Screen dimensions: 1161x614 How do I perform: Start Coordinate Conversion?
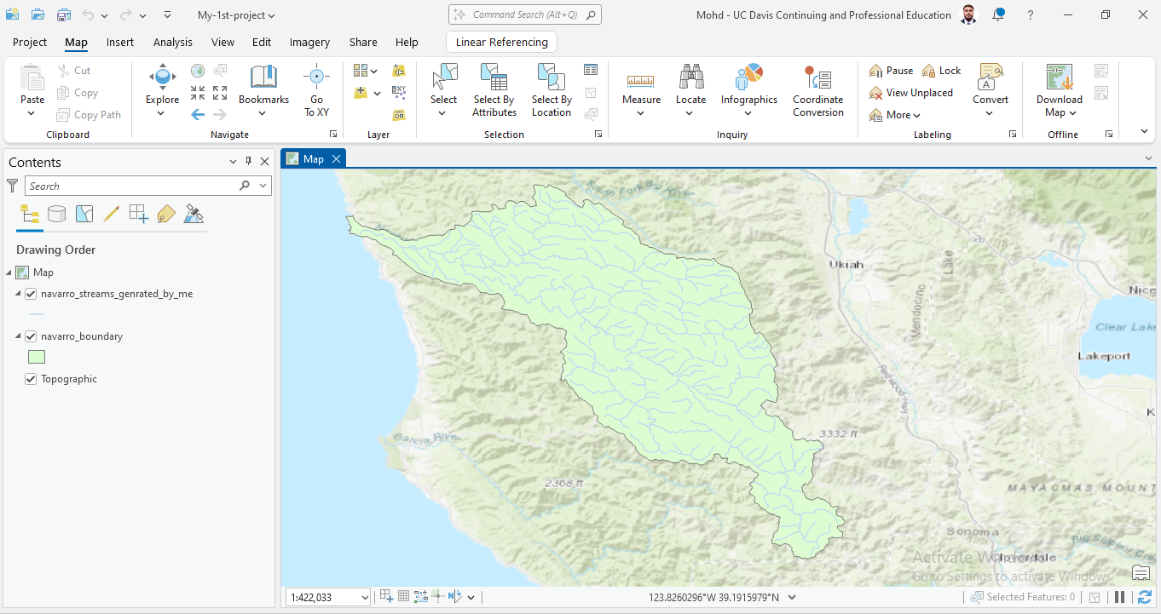click(817, 89)
